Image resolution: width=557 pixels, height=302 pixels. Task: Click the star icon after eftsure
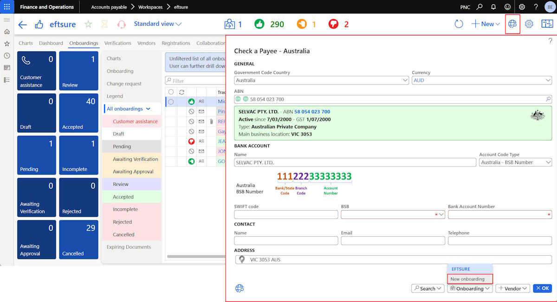(x=88, y=24)
